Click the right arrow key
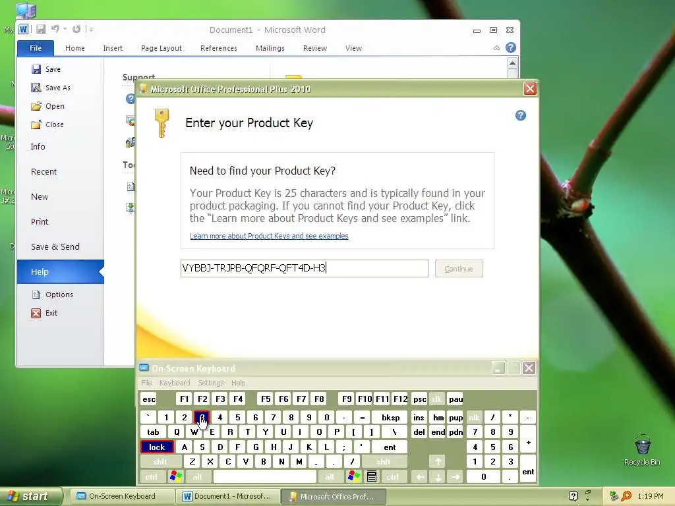 455,477
